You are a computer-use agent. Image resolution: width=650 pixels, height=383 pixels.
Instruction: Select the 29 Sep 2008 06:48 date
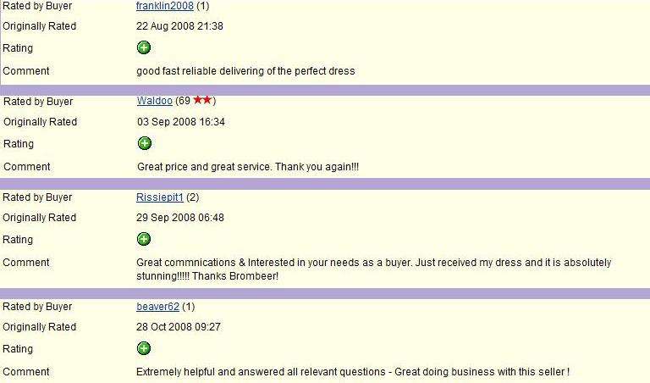coord(180,218)
